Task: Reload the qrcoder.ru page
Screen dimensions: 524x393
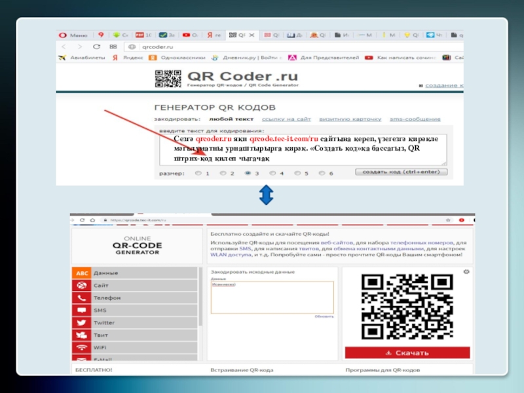Action: pyautogui.click(x=96, y=47)
